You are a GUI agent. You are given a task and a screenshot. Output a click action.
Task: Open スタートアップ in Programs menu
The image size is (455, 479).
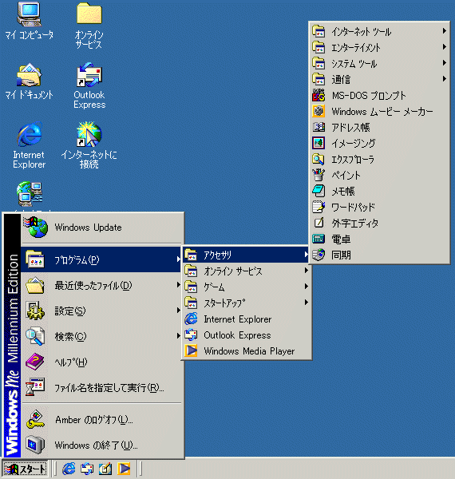click(x=247, y=303)
